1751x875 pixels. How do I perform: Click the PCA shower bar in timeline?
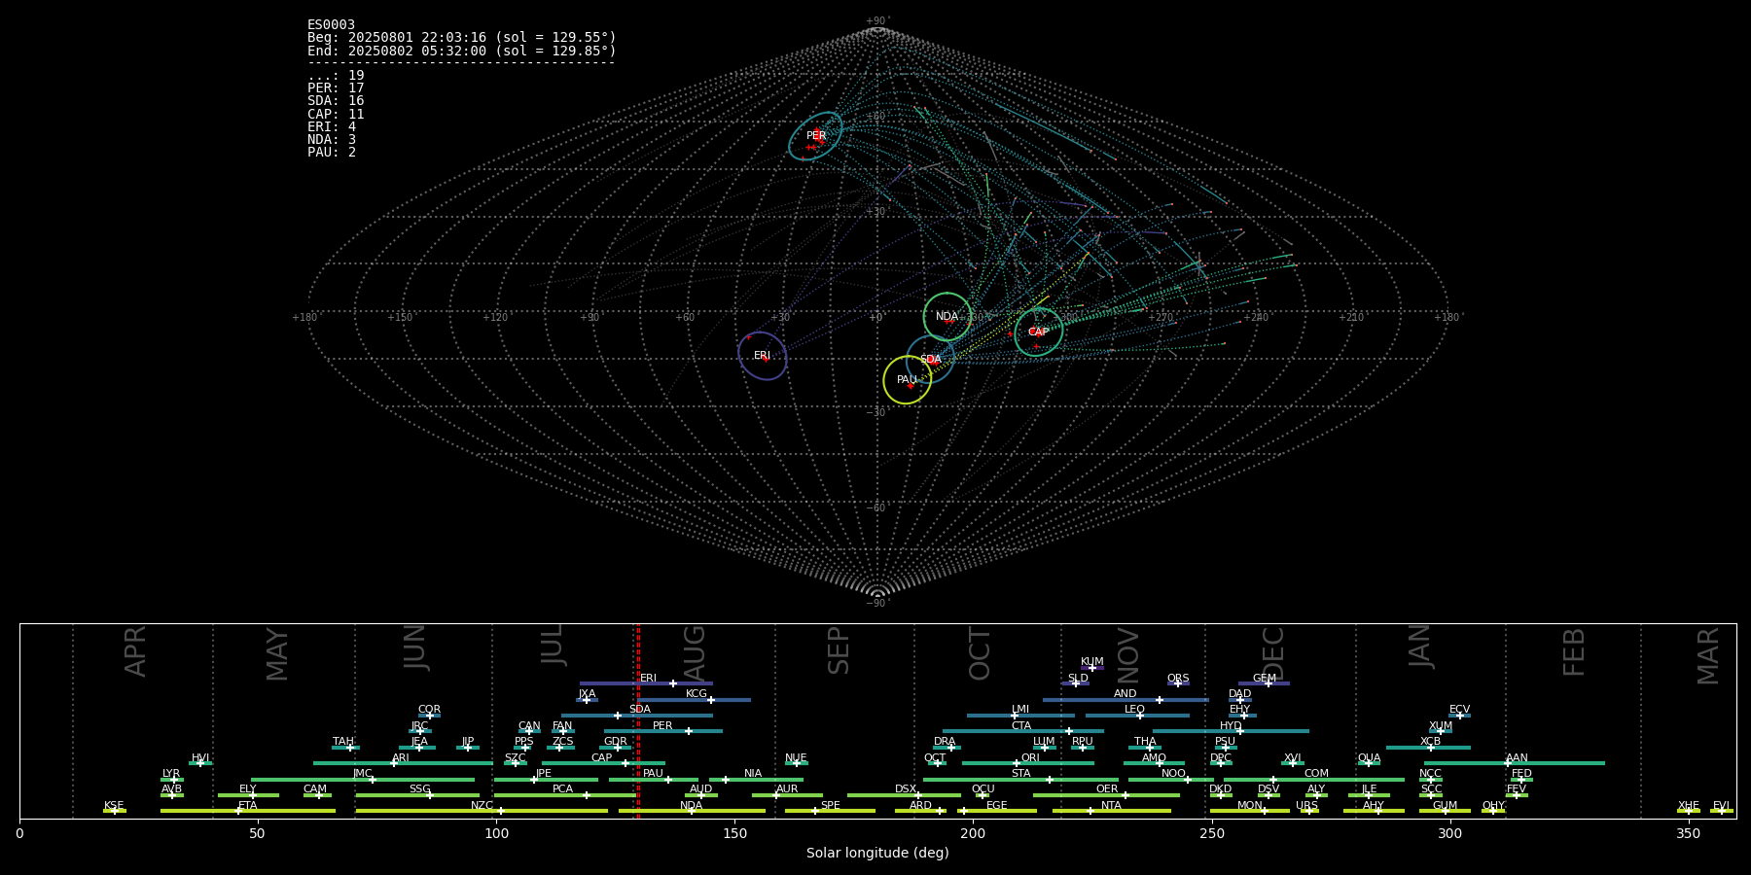pos(564,795)
